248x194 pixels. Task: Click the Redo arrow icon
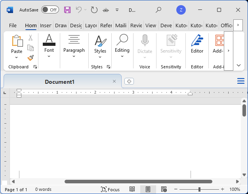(94, 9)
